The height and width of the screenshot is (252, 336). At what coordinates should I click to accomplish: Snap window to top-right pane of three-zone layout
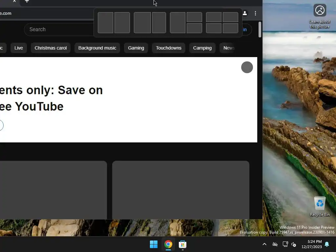pos(194,17)
